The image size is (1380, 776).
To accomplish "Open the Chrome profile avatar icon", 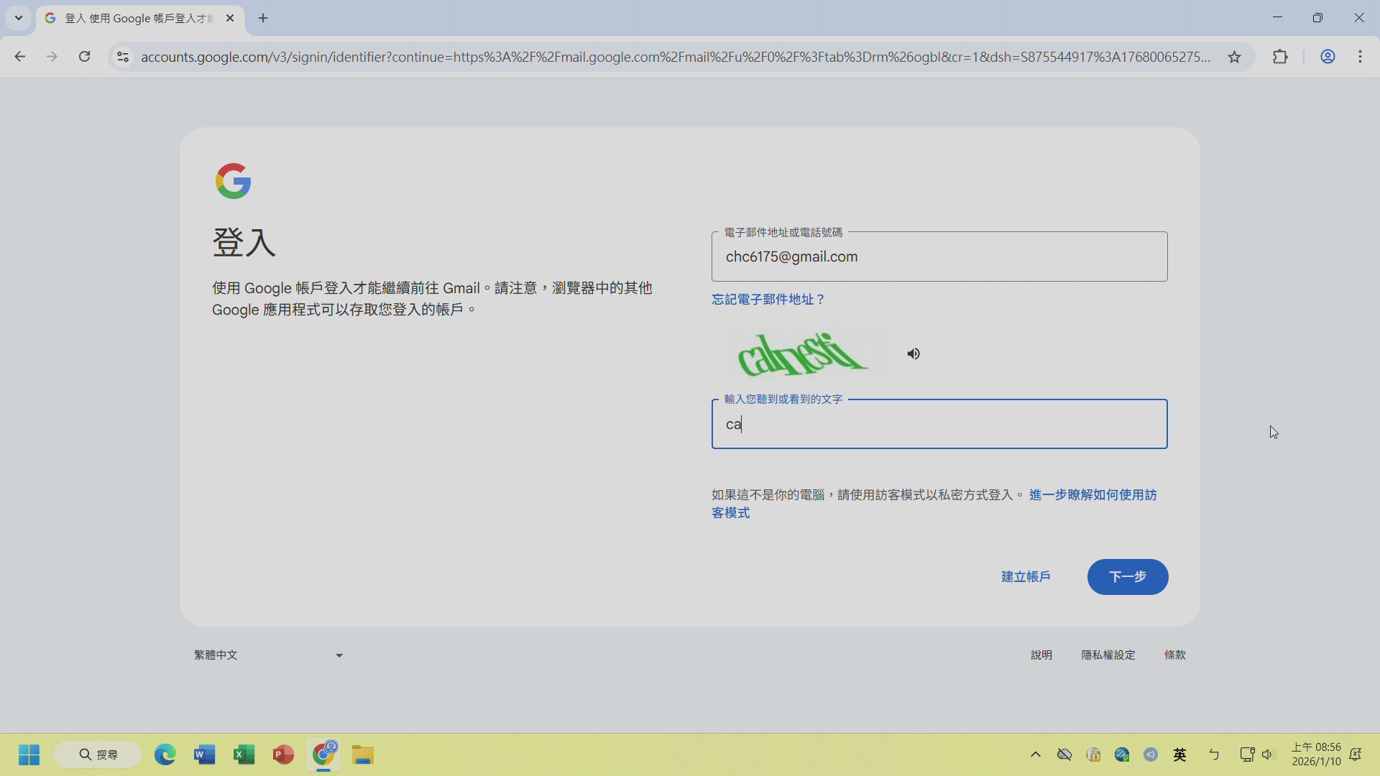I will (1328, 57).
